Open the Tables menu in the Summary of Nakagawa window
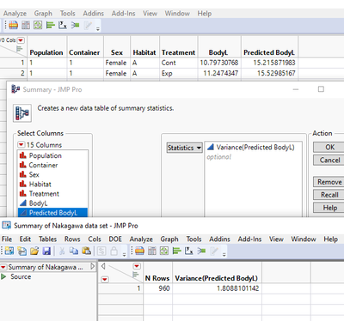Viewport: 344px width, 321px height. pyautogui.click(x=47, y=239)
